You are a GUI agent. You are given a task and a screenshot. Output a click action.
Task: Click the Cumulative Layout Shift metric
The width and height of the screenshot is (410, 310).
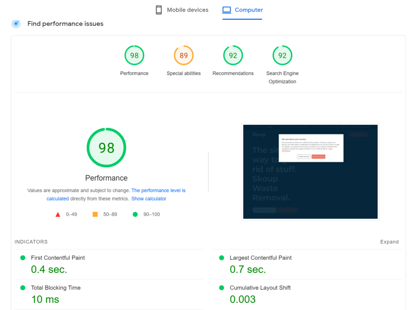click(308, 294)
